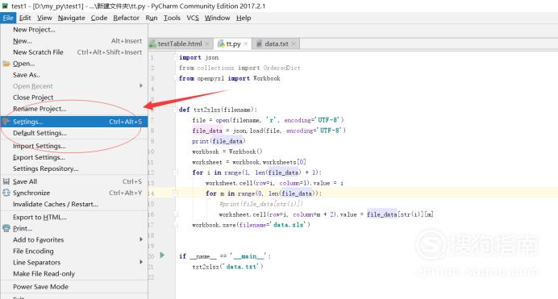Click the Print printer icon
Screen dimensions: 558x299
(x=6, y=228)
